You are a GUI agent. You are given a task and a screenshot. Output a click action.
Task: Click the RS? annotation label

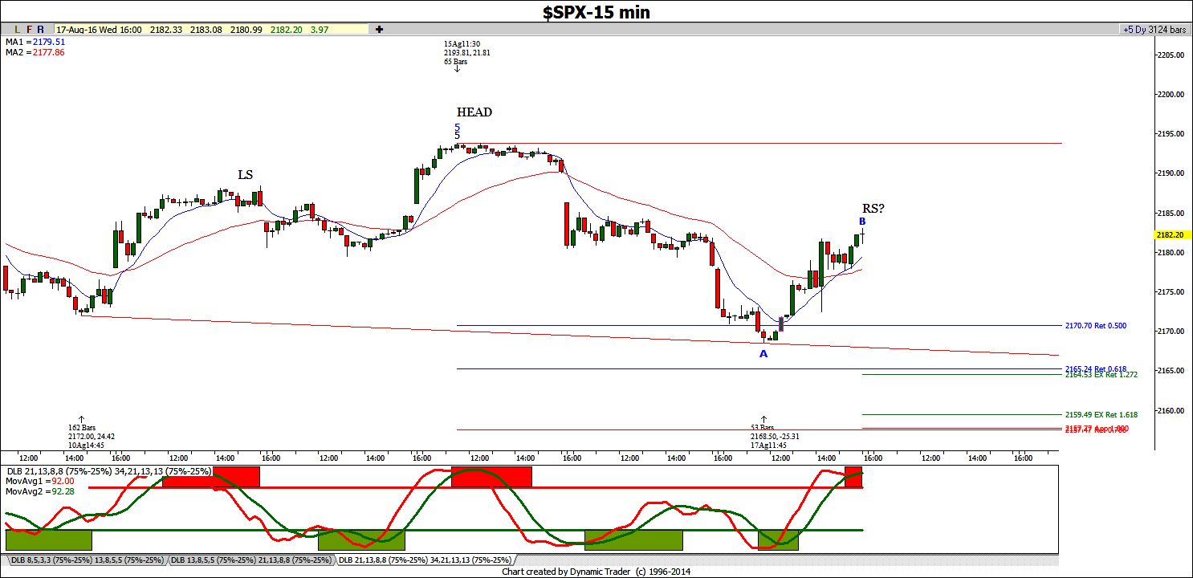873,209
